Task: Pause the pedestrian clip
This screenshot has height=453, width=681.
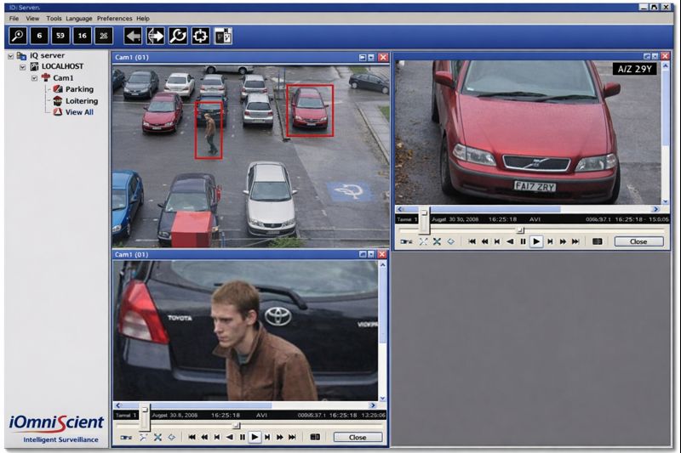Action: coord(243,437)
